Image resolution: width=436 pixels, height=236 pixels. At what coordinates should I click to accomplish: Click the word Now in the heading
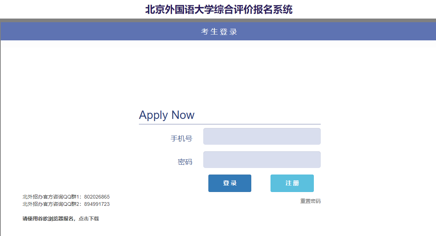pos(183,115)
